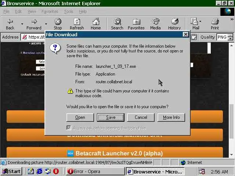Open the Help menu
Screen dimensions: 235x176
(x=83, y=11)
